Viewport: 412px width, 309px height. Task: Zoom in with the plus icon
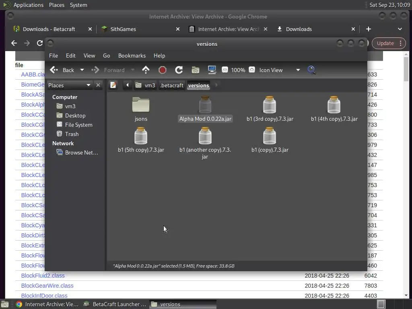[x=252, y=70]
